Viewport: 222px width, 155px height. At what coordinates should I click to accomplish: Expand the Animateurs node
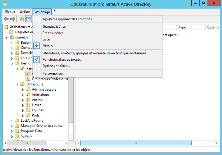23,95
